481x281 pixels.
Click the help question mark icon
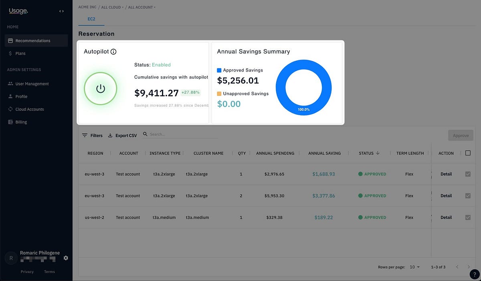(475, 274)
